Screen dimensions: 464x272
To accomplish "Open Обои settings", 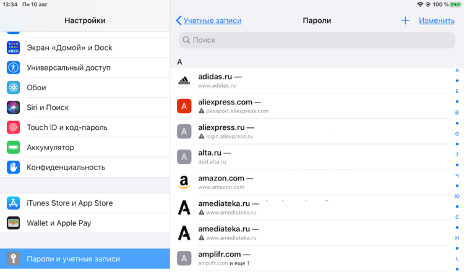I will pos(85,88).
